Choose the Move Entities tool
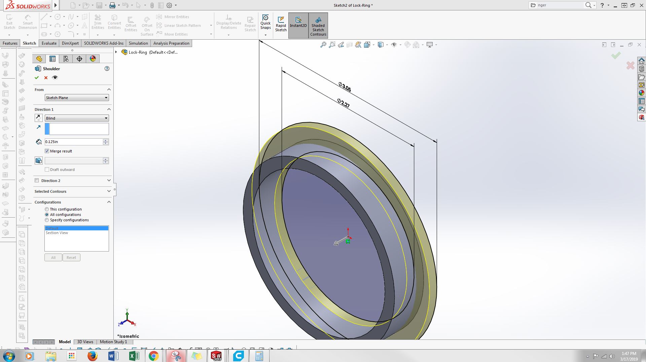The width and height of the screenshot is (646, 362). point(172,34)
